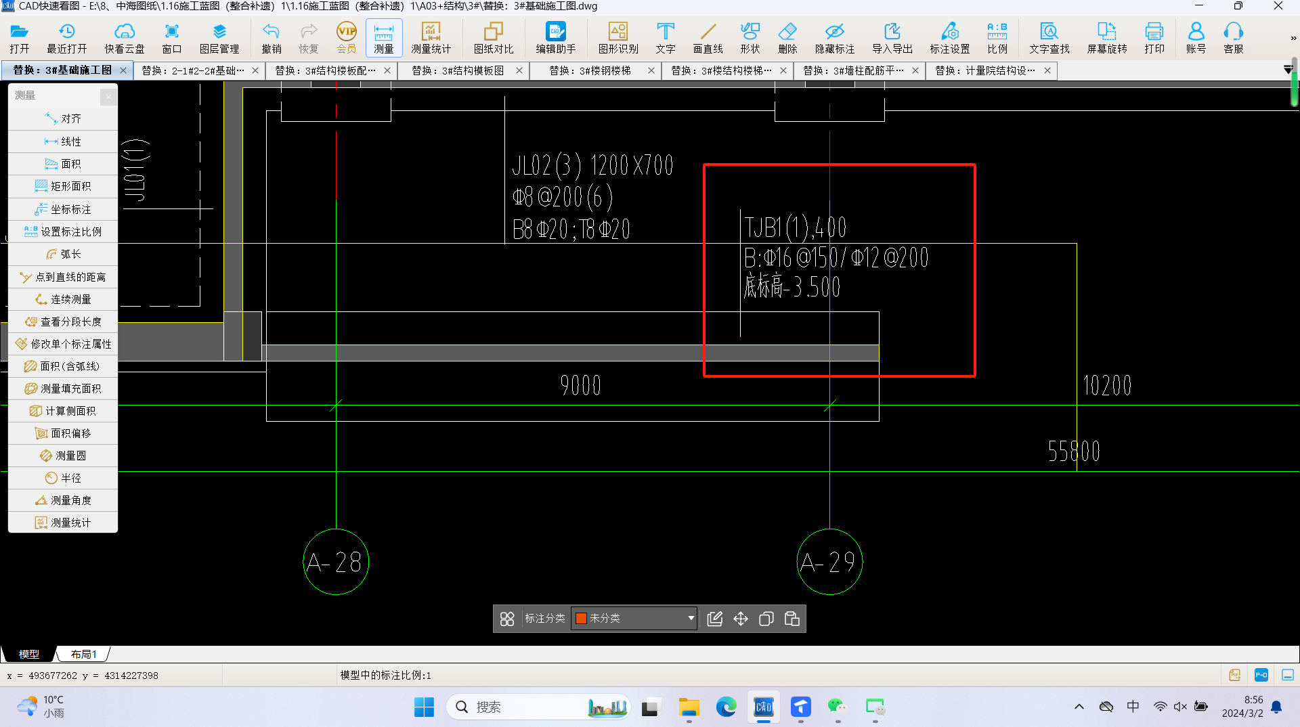Image resolution: width=1300 pixels, height=727 pixels.
Task: Click the 打印 print icon
Action: [1154, 38]
